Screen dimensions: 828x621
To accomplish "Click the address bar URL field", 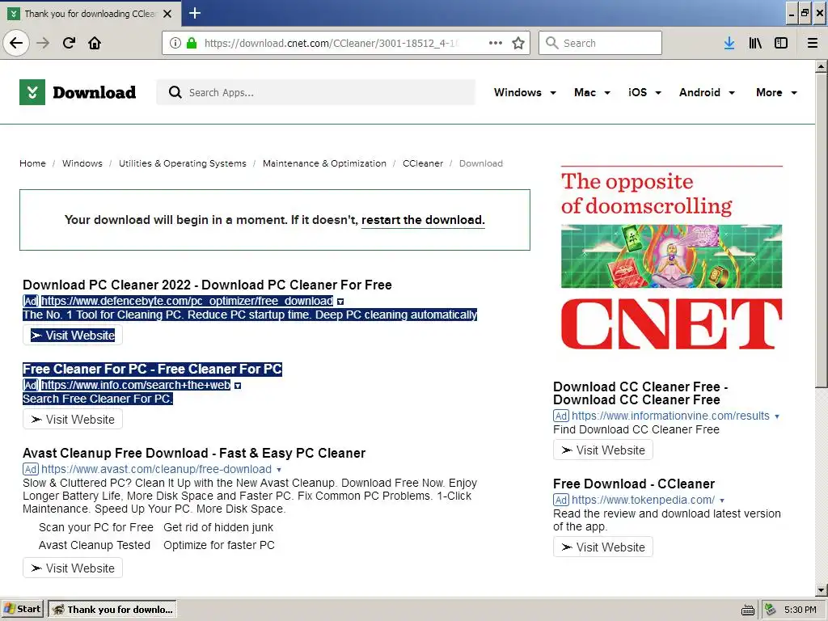I will (332, 43).
